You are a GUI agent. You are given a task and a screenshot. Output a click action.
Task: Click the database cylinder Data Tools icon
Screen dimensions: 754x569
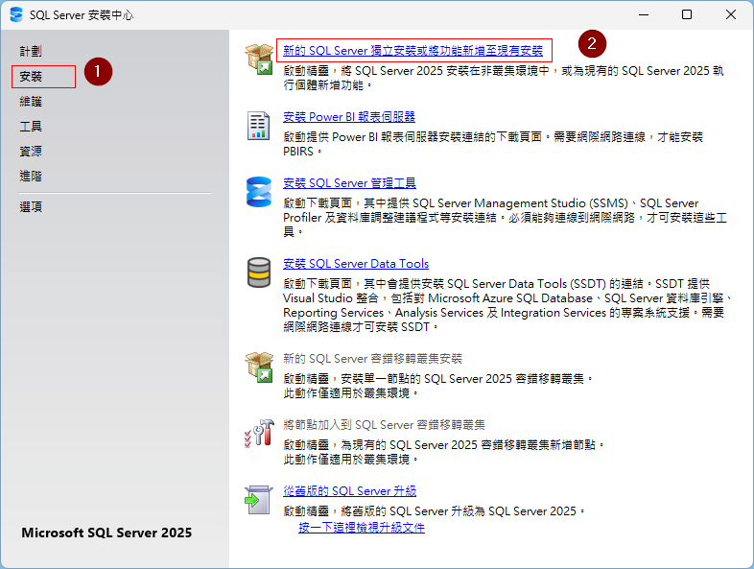click(x=259, y=273)
